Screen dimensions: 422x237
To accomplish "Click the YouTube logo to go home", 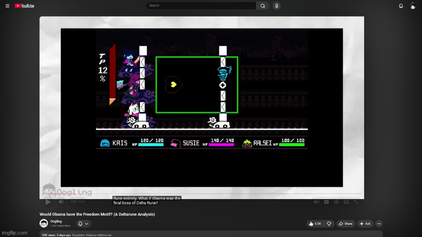I will coord(24,6).
